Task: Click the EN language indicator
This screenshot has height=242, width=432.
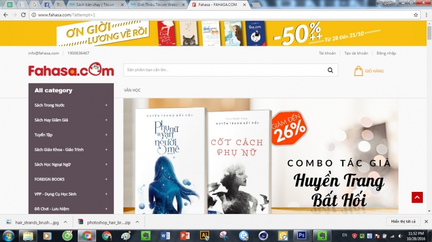Action: point(345,235)
